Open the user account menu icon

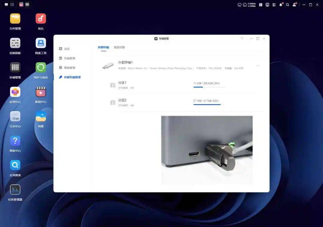click(x=295, y=4)
